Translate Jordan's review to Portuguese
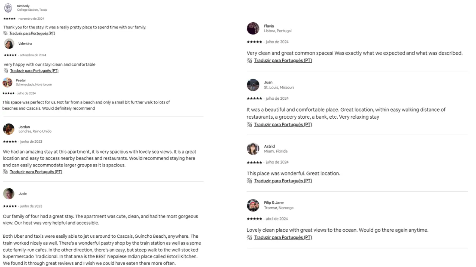 (36, 172)
